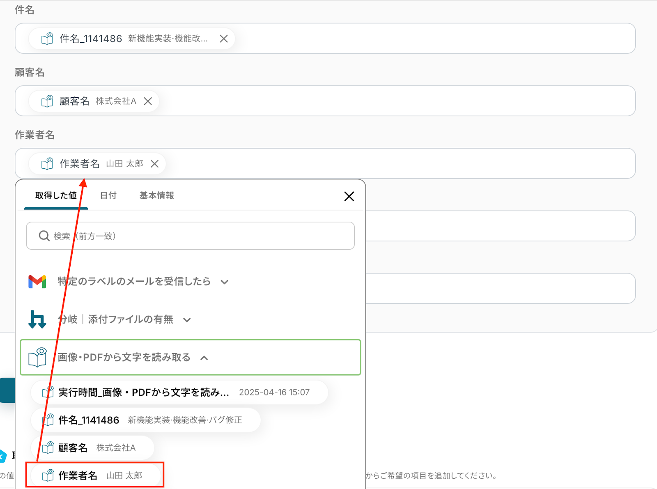The width and height of the screenshot is (657, 489).
Task: Select the 取得した値 tab
Action: tap(56, 195)
